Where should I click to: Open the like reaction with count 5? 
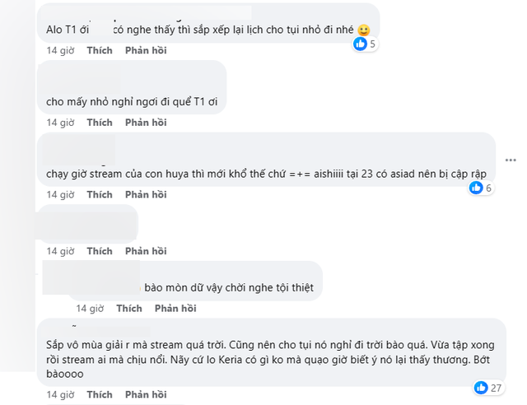pyautogui.click(x=365, y=44)
